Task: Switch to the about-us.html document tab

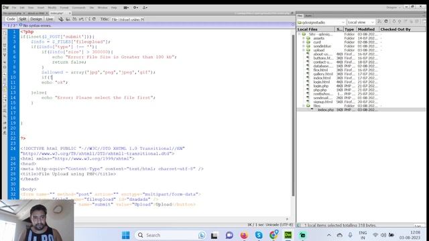Action: pos(36,13)
